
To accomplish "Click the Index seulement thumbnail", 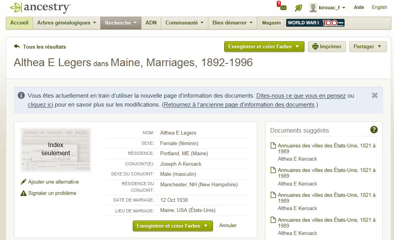I will [x=56, y=150].
